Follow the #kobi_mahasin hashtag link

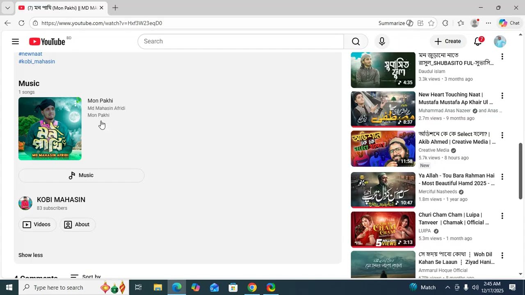[x=37, y=61]
